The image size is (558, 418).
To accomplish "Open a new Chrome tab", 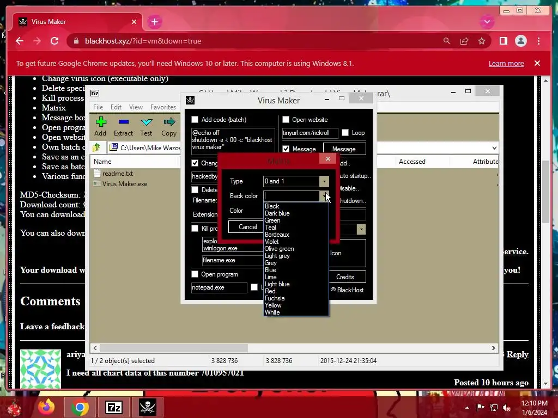I will (x=154, y=22).
